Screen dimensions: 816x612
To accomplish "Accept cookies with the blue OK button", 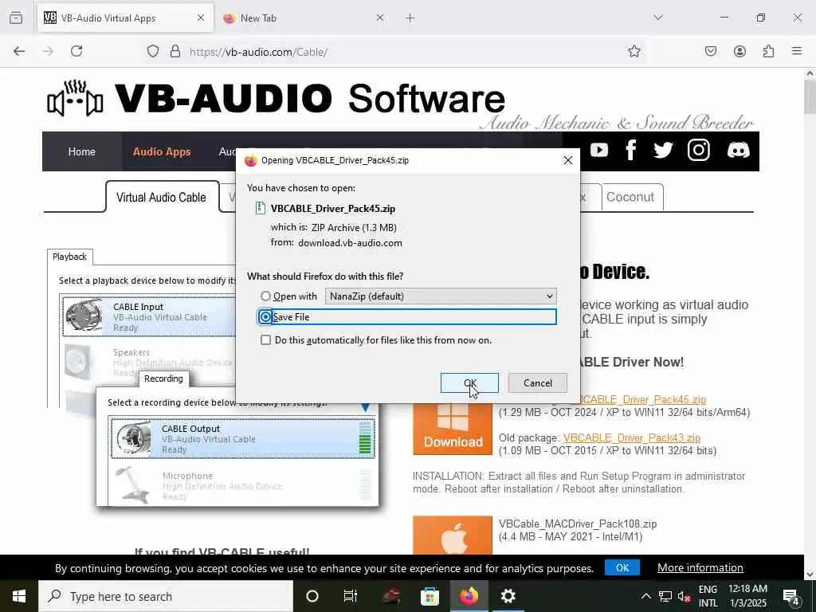I will [x=622, y=567].
